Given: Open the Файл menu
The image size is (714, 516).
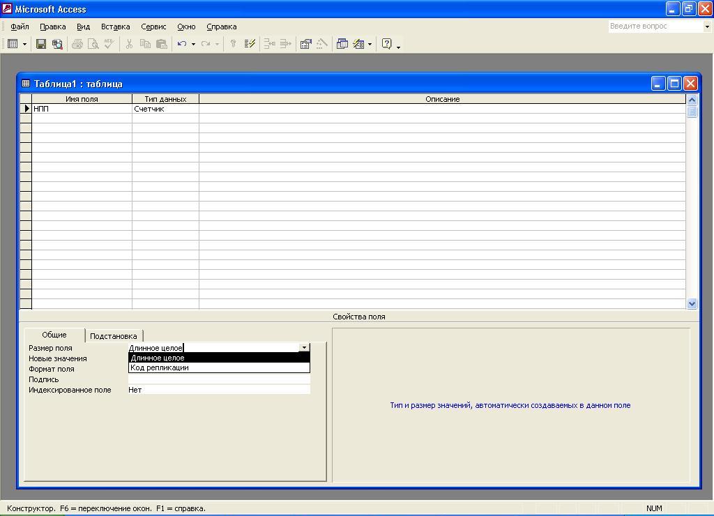Looking at the screenshot, I should 20,26.
